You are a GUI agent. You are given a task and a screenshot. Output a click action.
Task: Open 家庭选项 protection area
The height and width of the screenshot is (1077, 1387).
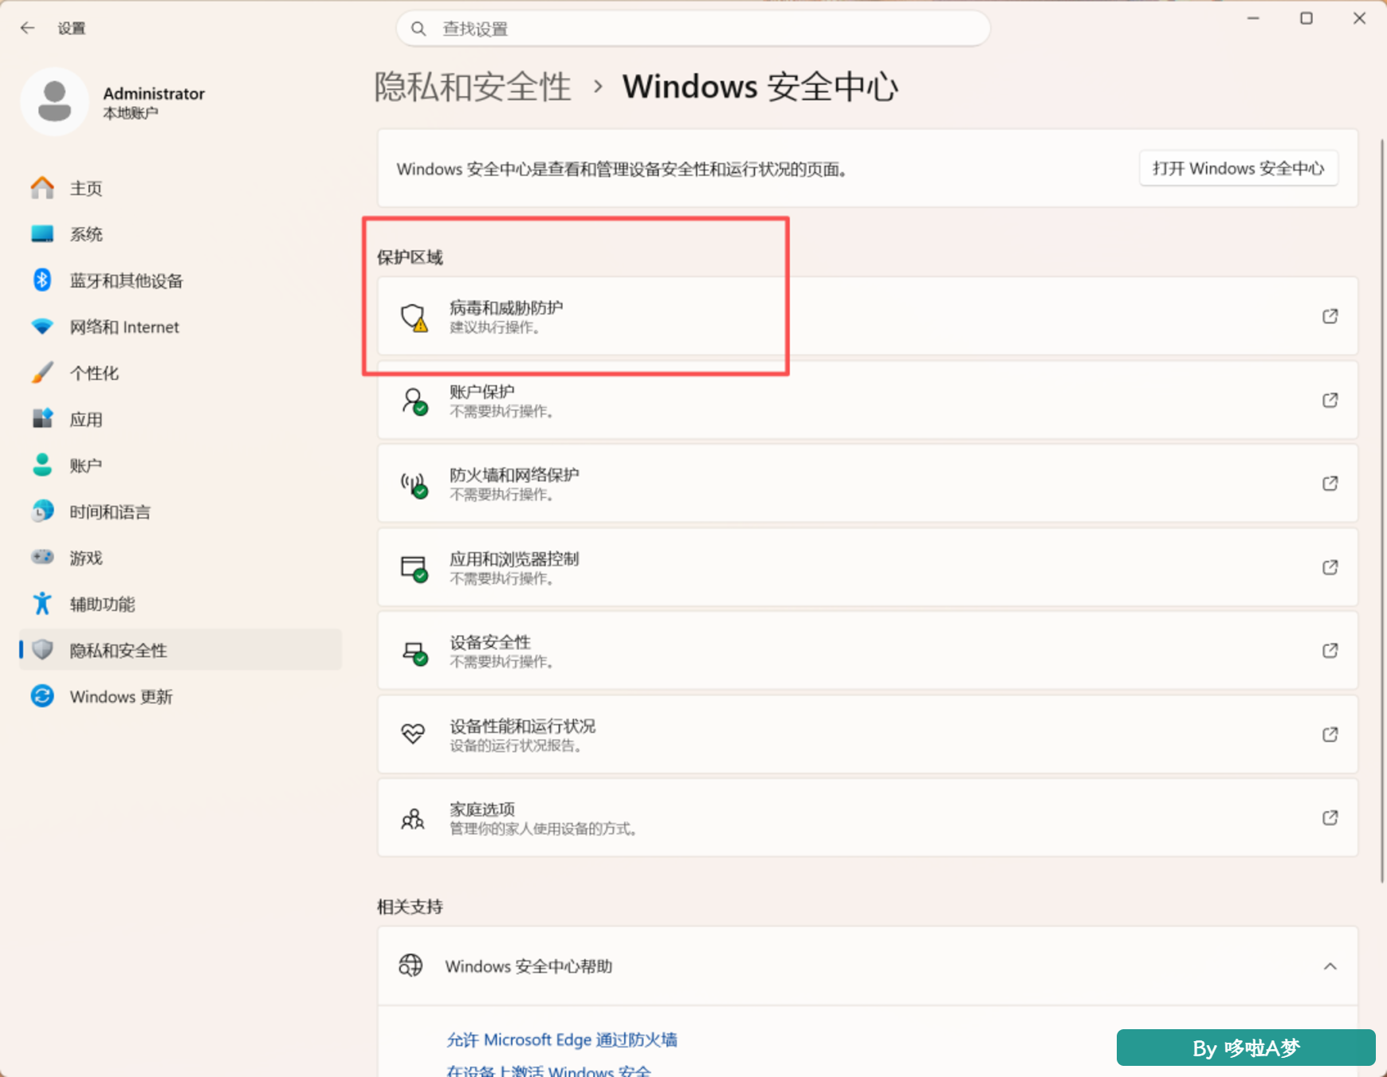click(867, 818)
